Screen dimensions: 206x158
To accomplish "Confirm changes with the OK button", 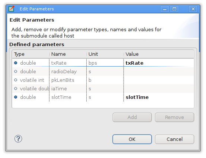I will click(x=132, y=139).
